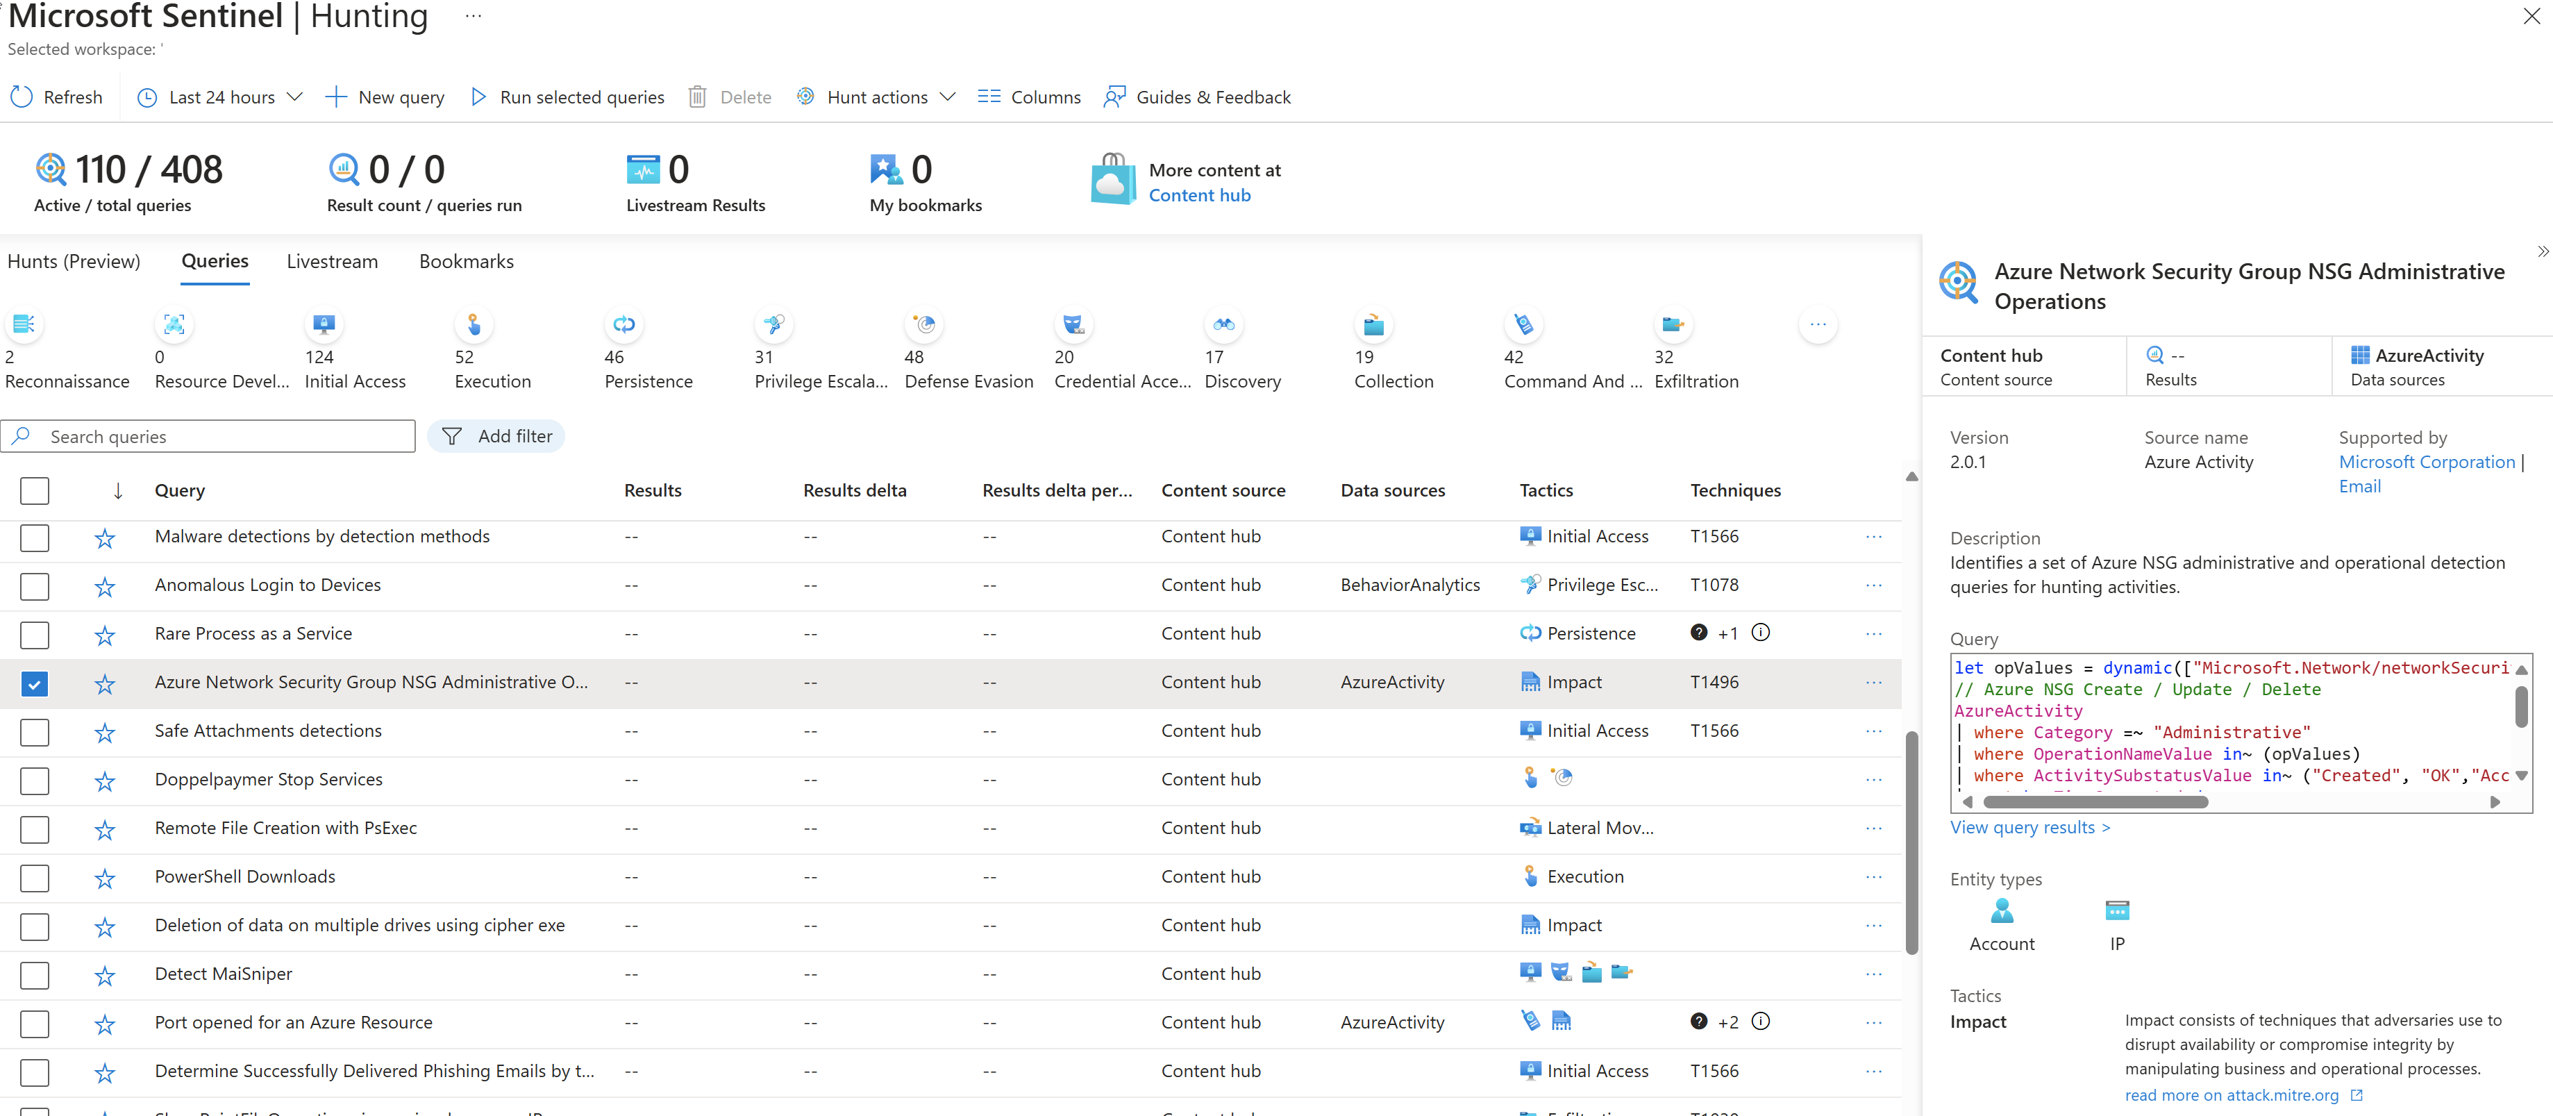Viewport: 2553px width, 1116px height.
Task: Click the sort arrow in table header
Action: 118,490
